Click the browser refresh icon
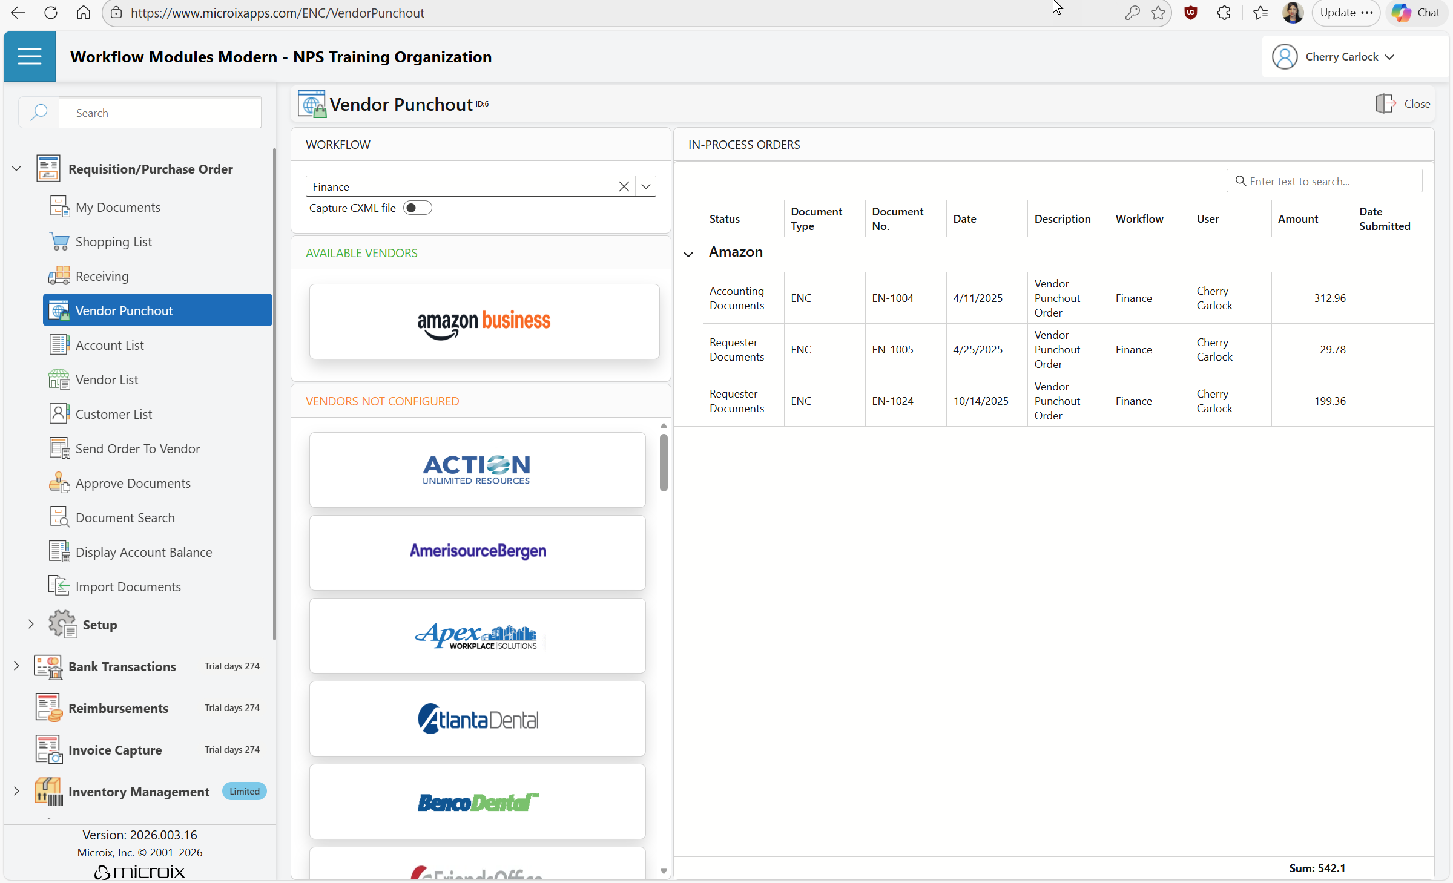This screenshot has height=883, width=1453. point(51,13)
